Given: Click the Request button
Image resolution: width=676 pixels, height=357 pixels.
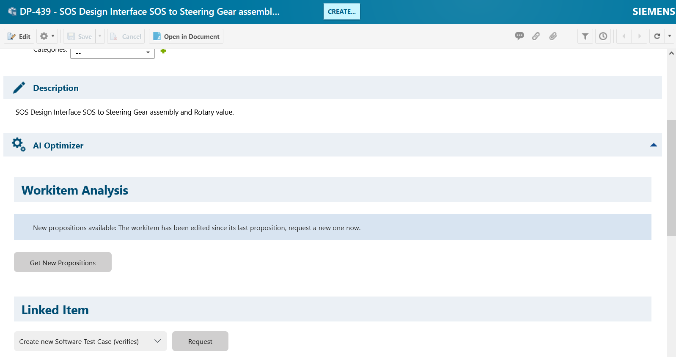Looking at the screenshot, I should click(200, 341).
